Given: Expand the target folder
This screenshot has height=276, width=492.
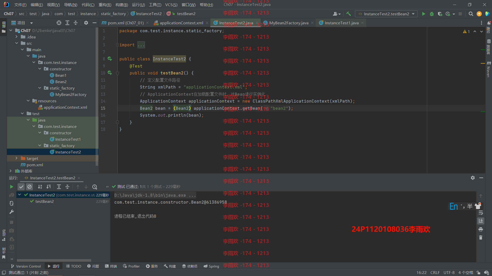Looking at the screenshot, I should (x=17, y=158).
